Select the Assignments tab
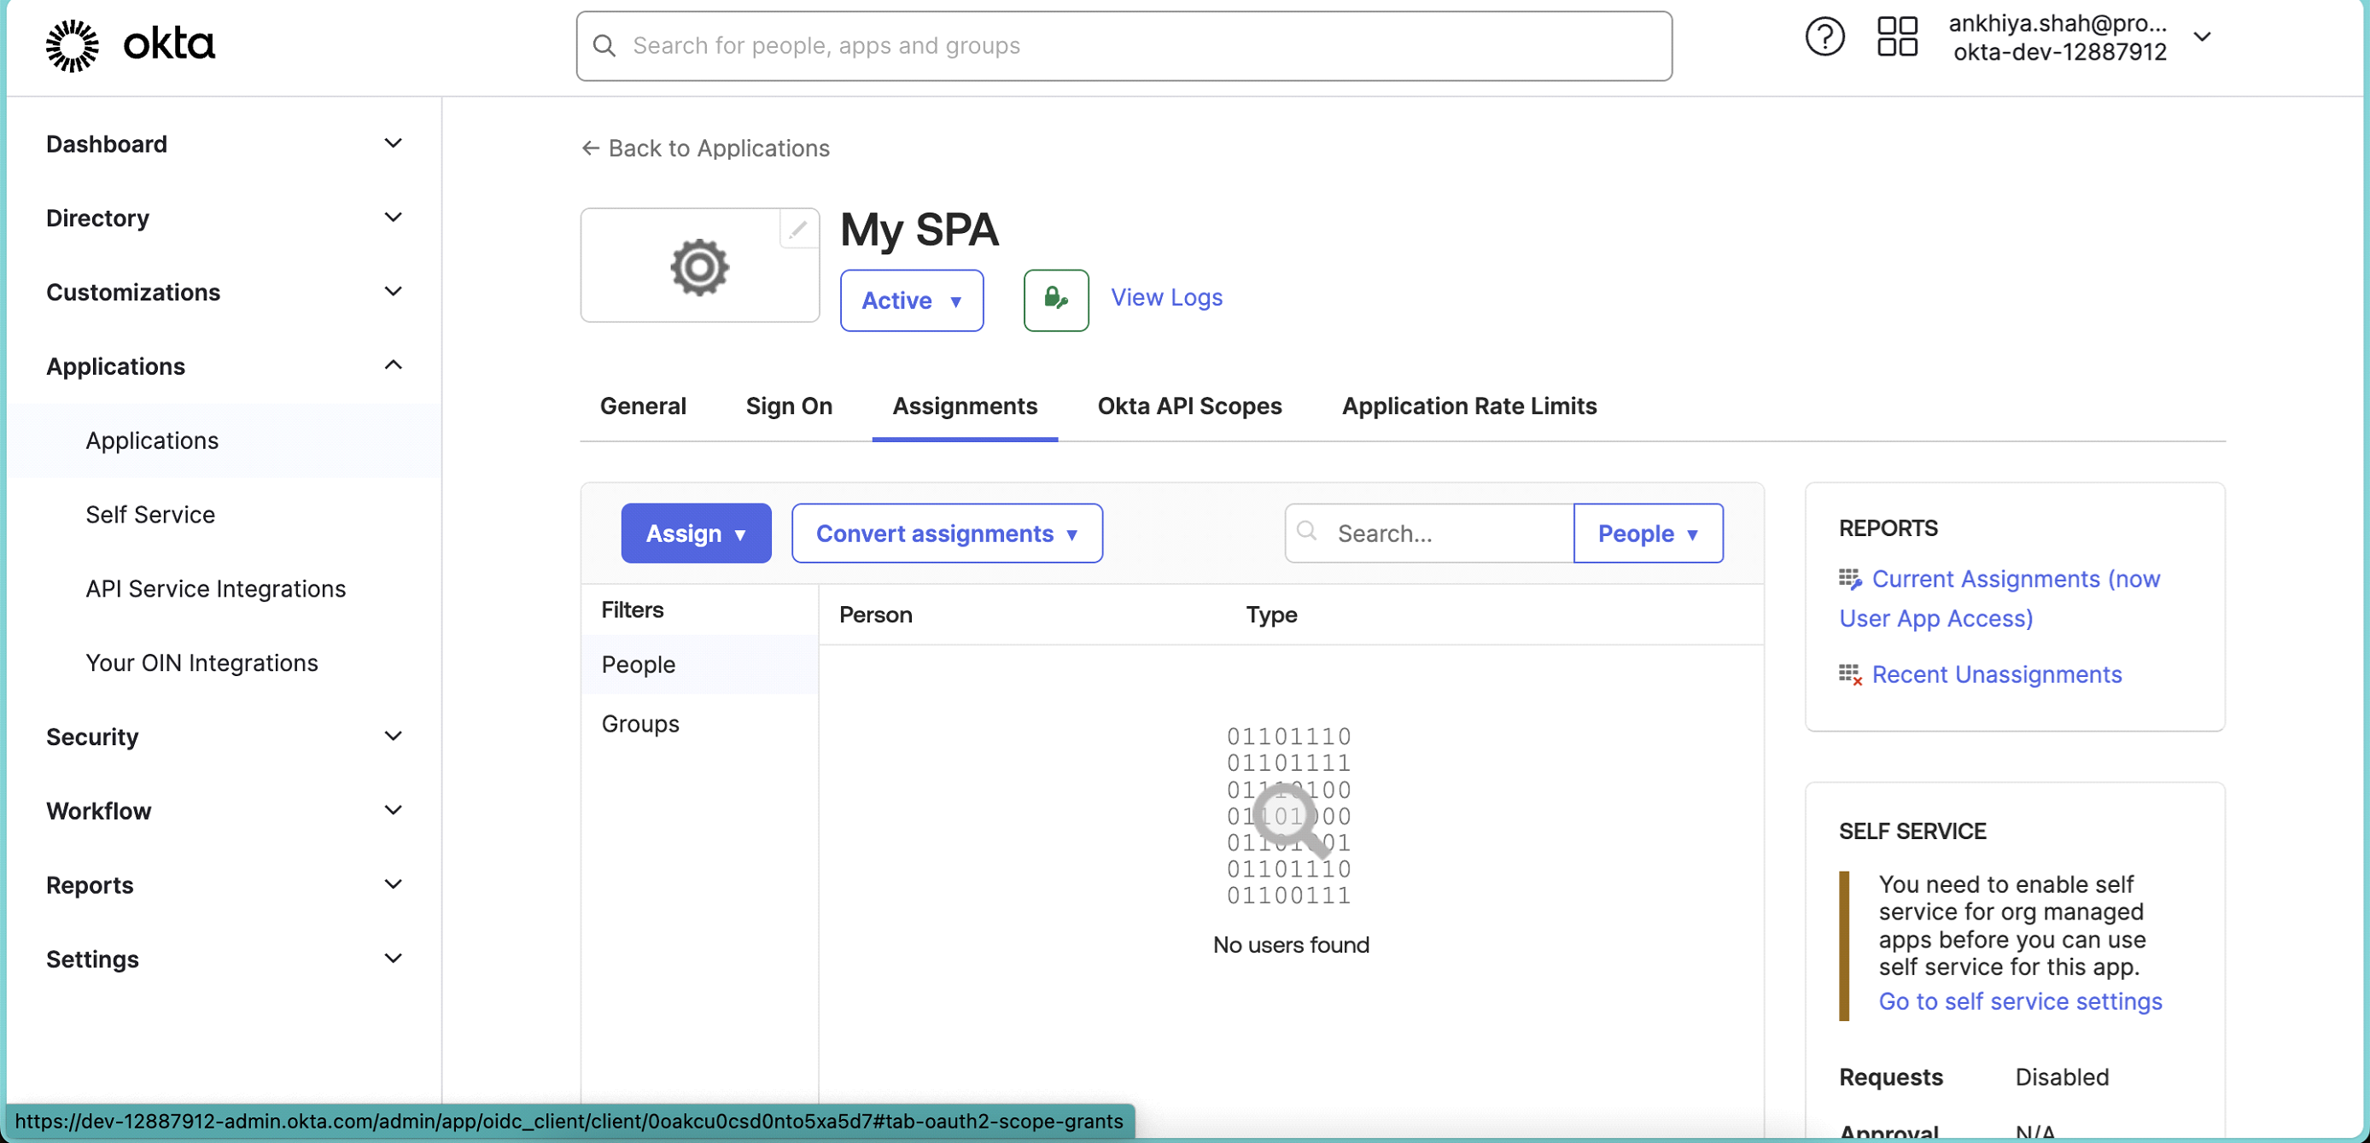 [x=964, y=406]
